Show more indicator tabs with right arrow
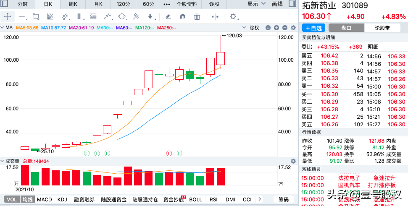 (x=259, y=199)
